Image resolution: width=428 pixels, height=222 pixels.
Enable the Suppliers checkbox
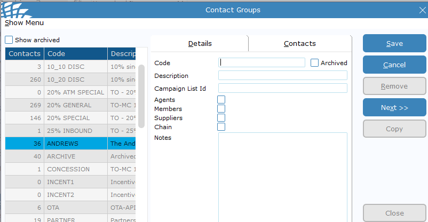(x=221, y=118)
